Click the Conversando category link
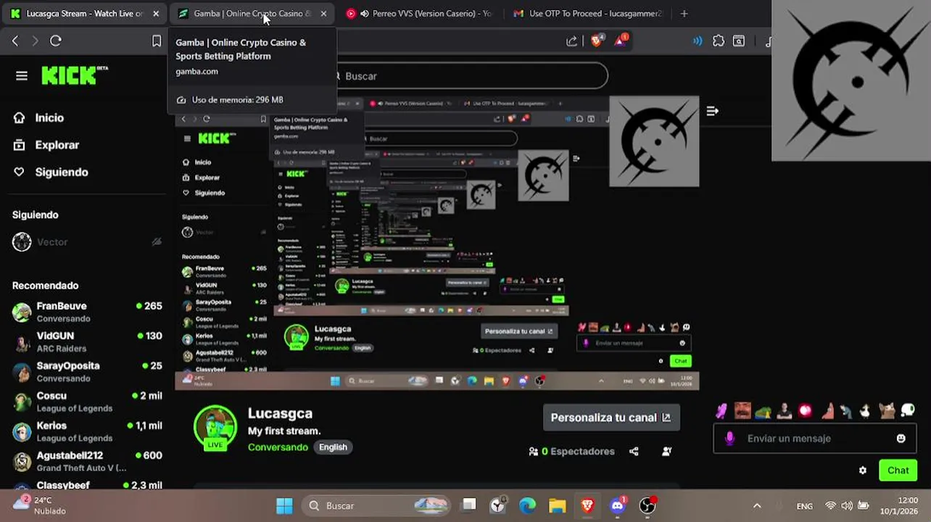 [278, 447]
